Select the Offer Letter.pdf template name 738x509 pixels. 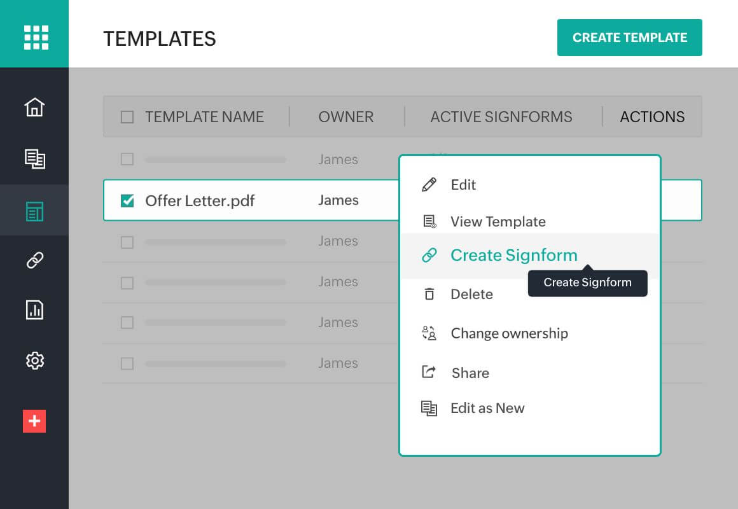(200, 200)
